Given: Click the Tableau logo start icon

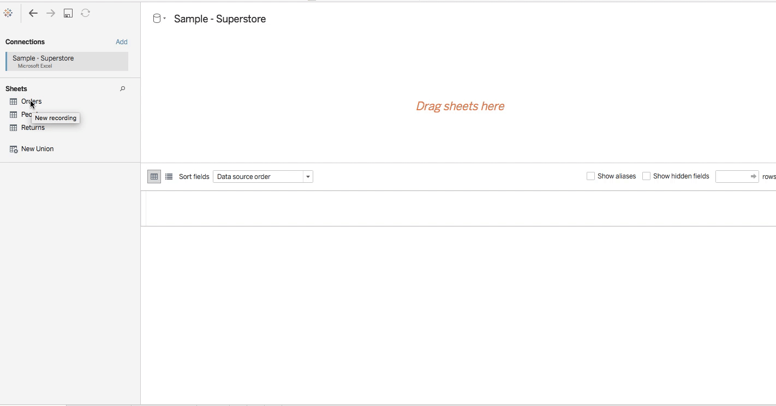Looking at the screenshot, I should point(8,13).
